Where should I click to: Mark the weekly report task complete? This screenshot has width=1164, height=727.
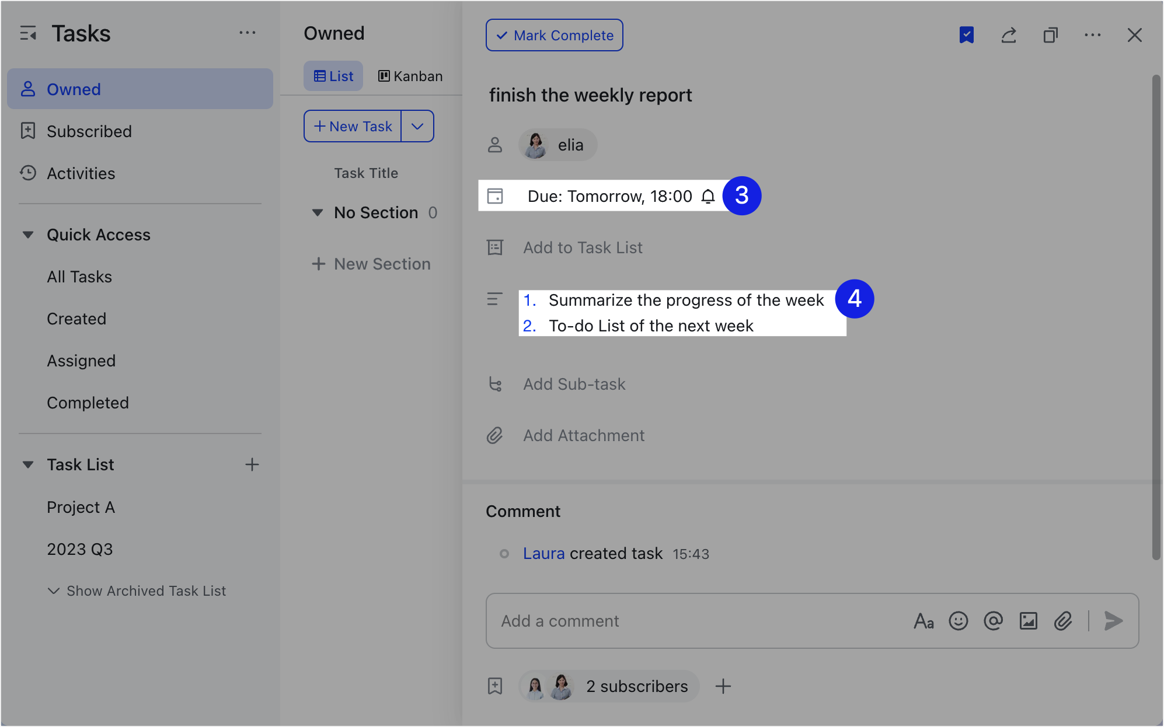553,35
